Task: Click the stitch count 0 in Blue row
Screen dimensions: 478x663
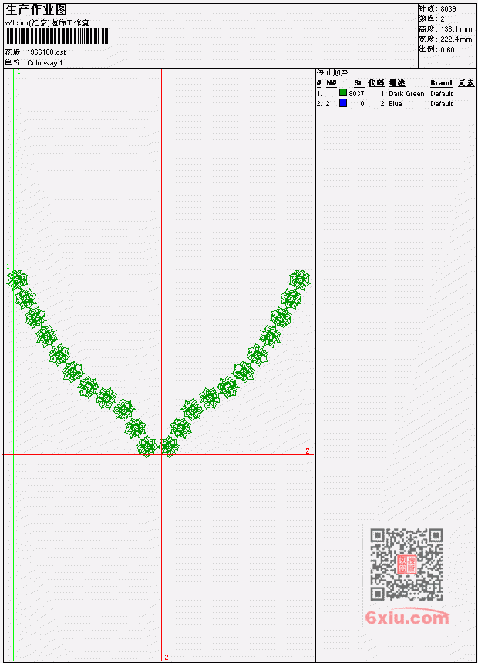Action: tap(362, 104)
